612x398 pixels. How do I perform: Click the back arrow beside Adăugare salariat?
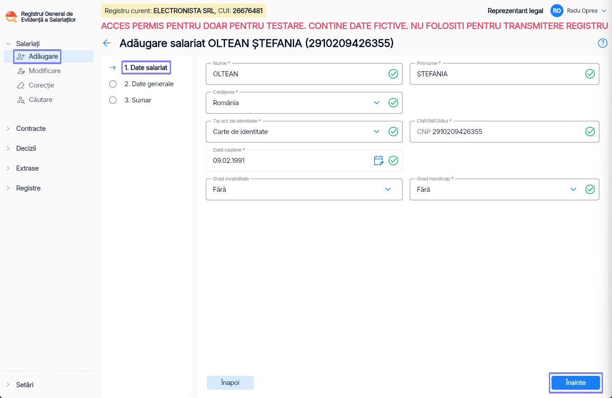coord(107,43)
